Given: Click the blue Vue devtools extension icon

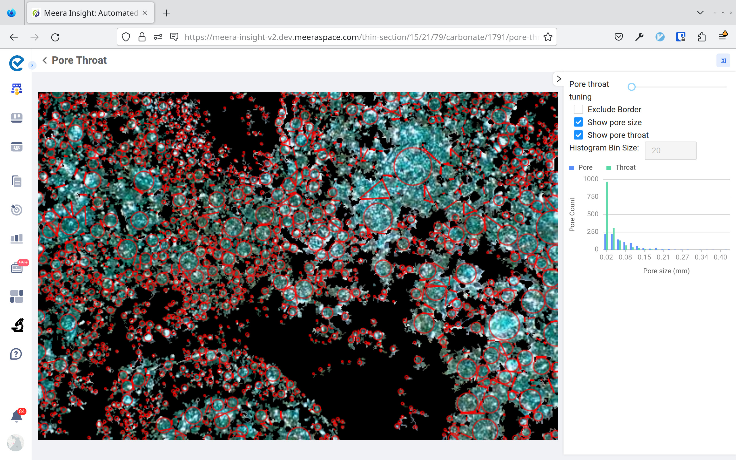Looking at the screenshot, I should (x=660, y=37).
